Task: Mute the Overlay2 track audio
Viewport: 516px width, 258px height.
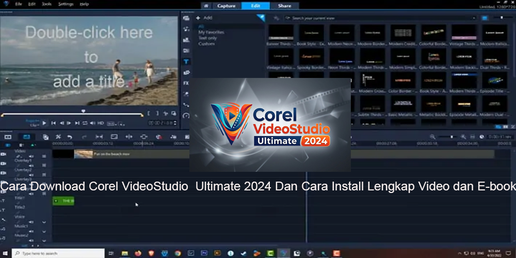Action: [x=31, y=175]
